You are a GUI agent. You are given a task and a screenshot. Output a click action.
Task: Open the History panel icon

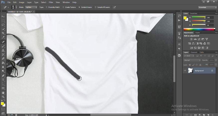pyautogui.click(x=179, y=16)
